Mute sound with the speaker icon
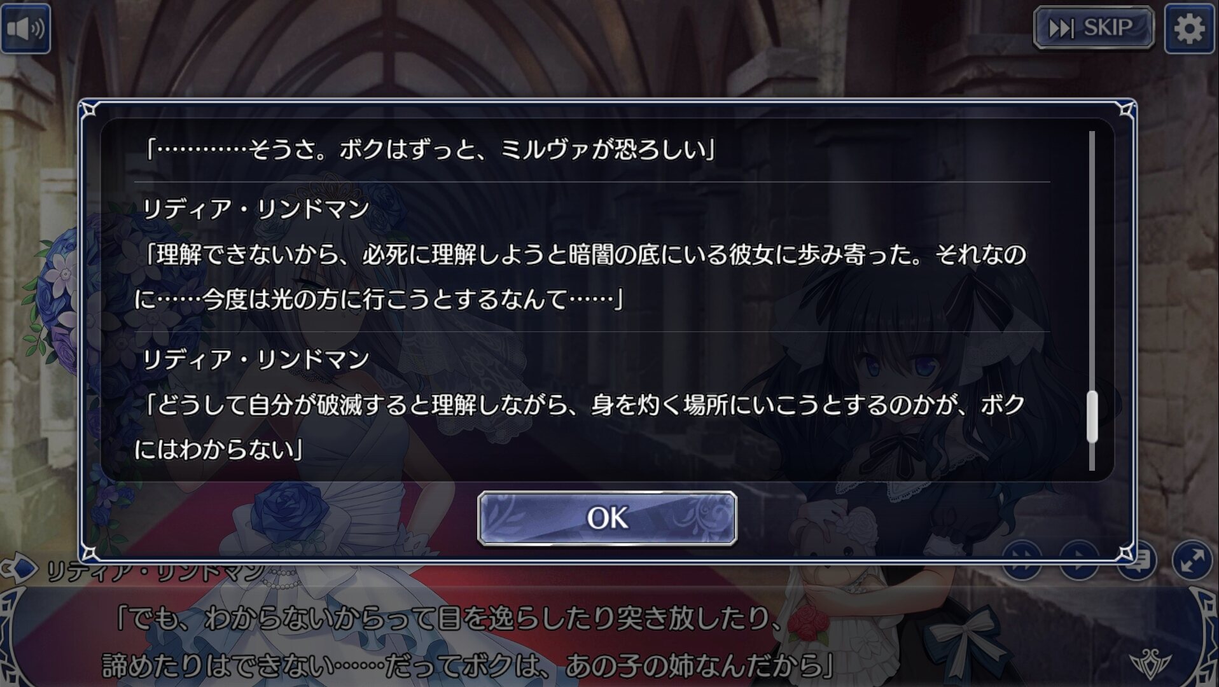The image size is (1219, 687). 25,29
